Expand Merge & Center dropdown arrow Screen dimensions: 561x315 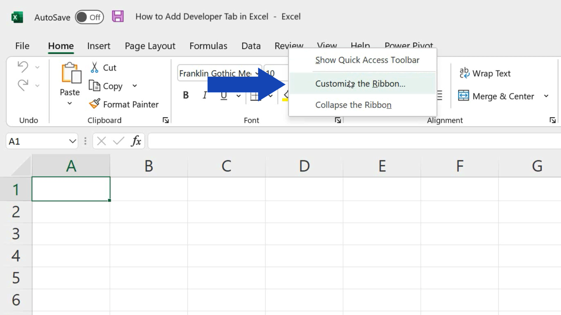click(546, 96)
